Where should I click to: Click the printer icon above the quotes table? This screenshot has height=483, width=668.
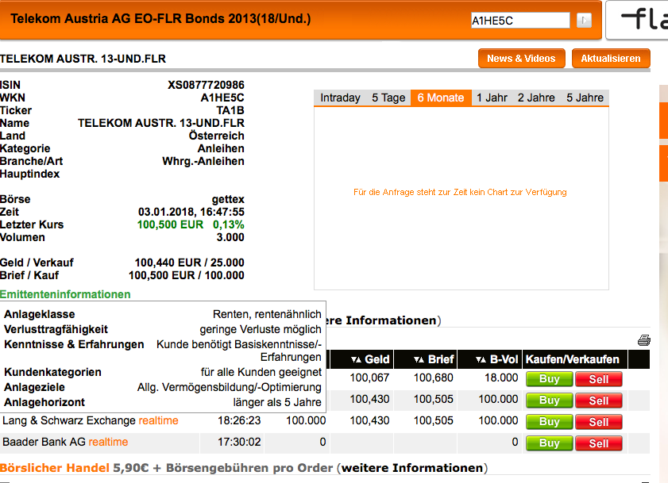click(x=643, y=340)
